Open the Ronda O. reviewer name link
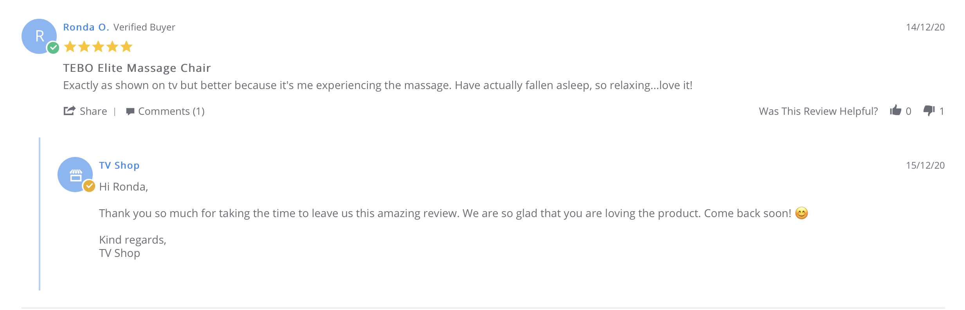The height and width of the screenshot is (310, 965). click(86, 27)
